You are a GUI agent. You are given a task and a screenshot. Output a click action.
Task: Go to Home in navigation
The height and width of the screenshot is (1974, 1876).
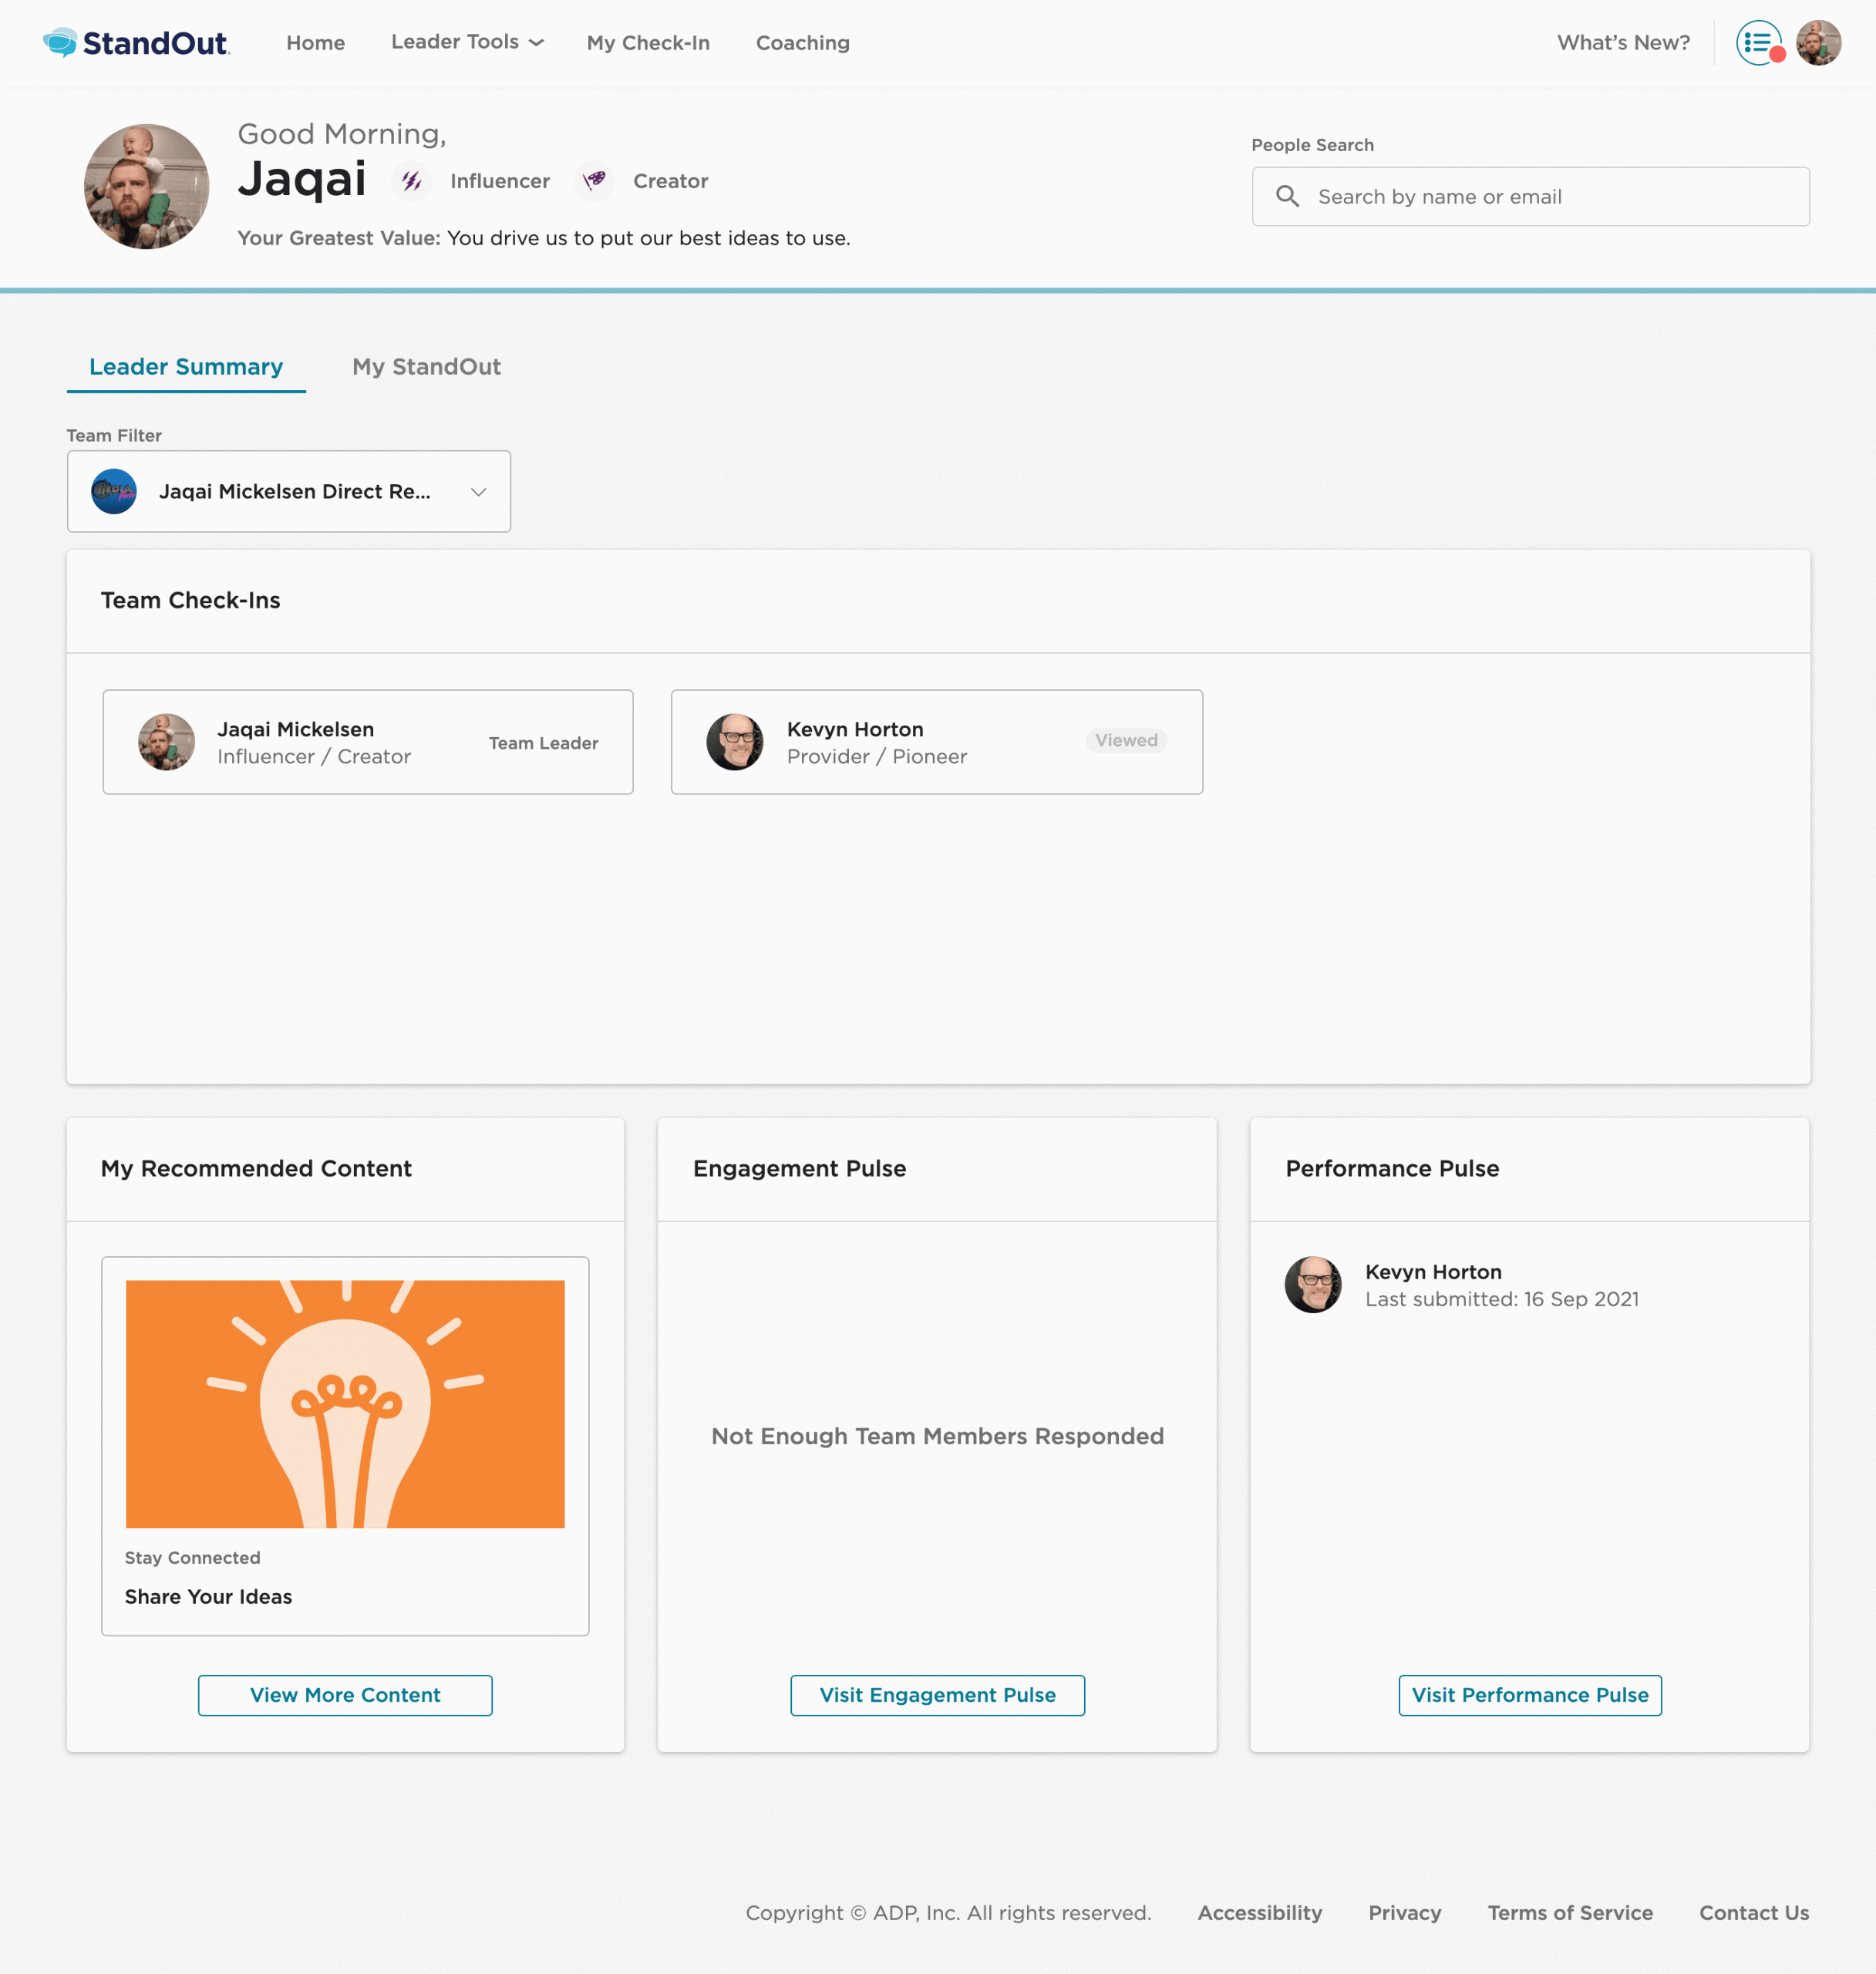tap(316, 43)
